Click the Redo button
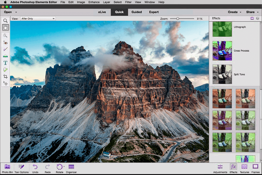 pyautogui.click(x=47, y=169)
